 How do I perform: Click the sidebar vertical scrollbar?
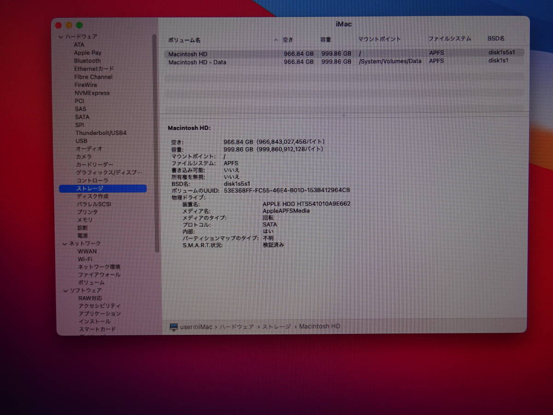156,143
